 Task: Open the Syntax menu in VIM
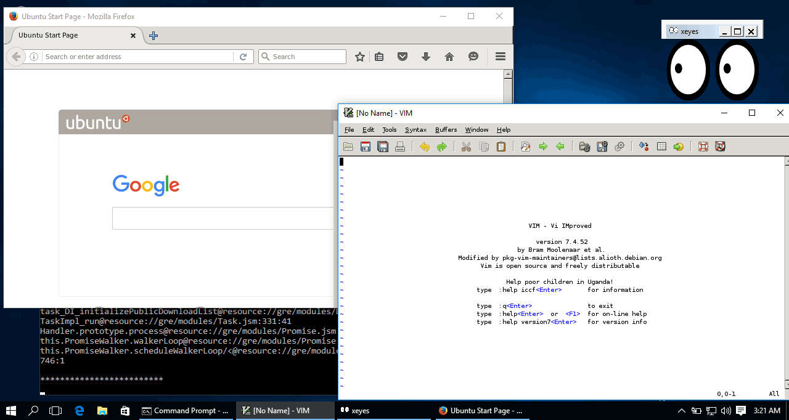click(x=415, y=130)
